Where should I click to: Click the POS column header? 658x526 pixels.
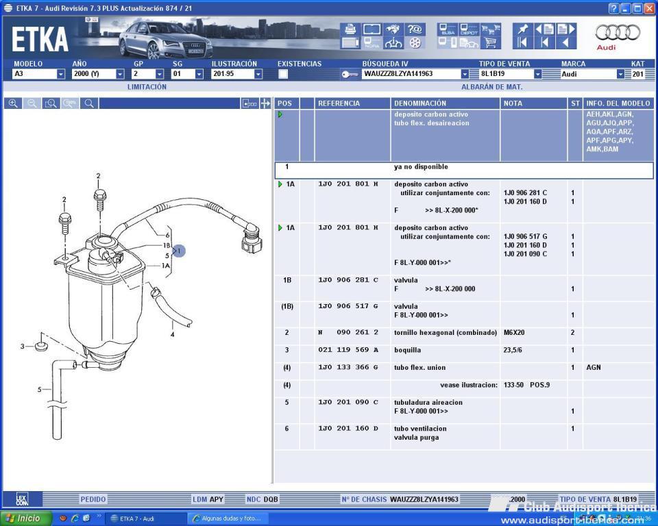point(287,103)
